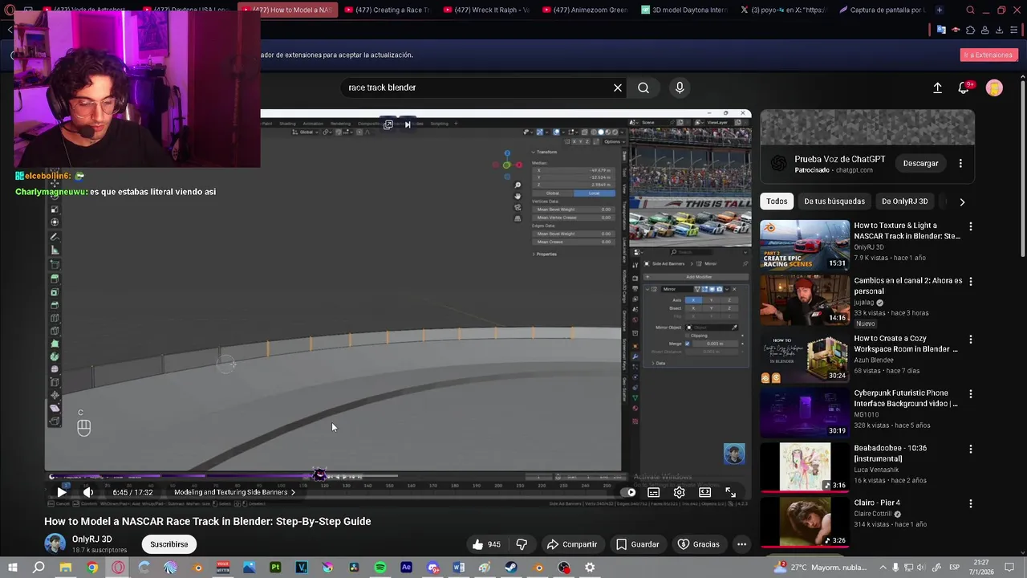Image resolution: width=1027 pixels, height=578 pixels.
Task: Click Descargar on the ChatGPT ad
Action: (920, 164)
